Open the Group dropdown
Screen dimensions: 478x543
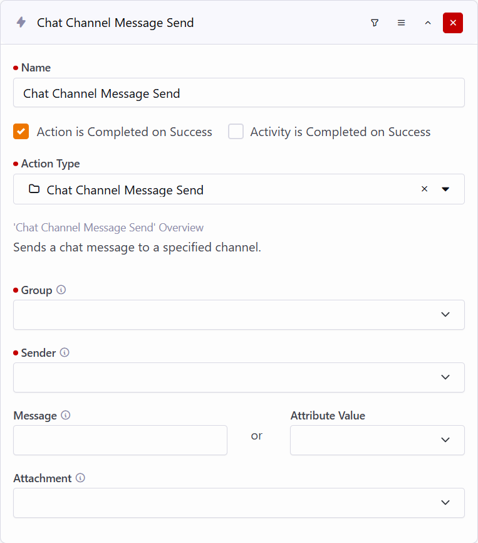[239, 315]
